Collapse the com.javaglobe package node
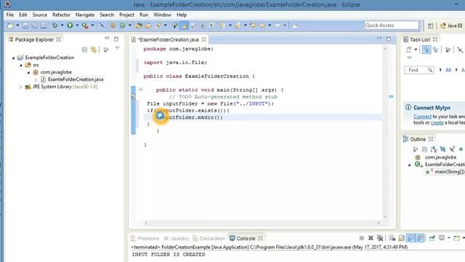 pyautogui.click(x=28, y=72)
